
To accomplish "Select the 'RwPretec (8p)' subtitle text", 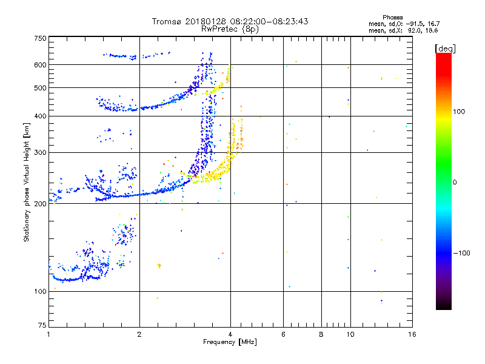I will tap(230, 29).
